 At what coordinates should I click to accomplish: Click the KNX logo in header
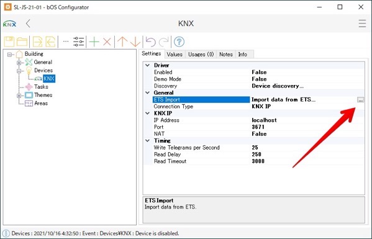(10, 24)
